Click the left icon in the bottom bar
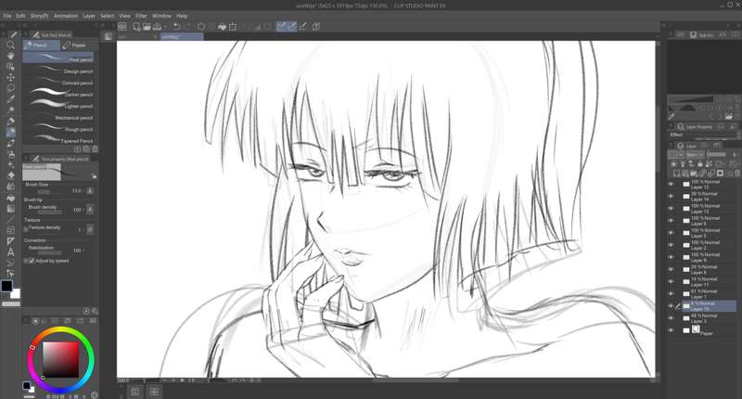 135,391
